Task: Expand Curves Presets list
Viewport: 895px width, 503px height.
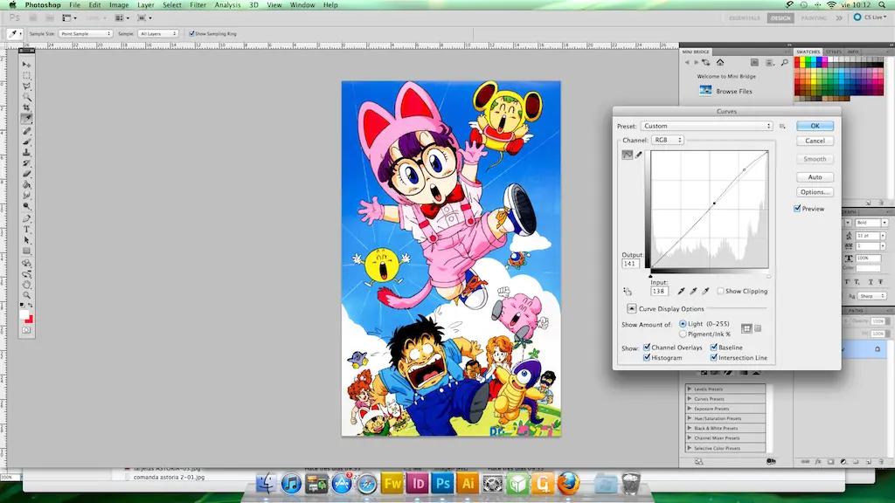Action: click(x=689, y=398)
